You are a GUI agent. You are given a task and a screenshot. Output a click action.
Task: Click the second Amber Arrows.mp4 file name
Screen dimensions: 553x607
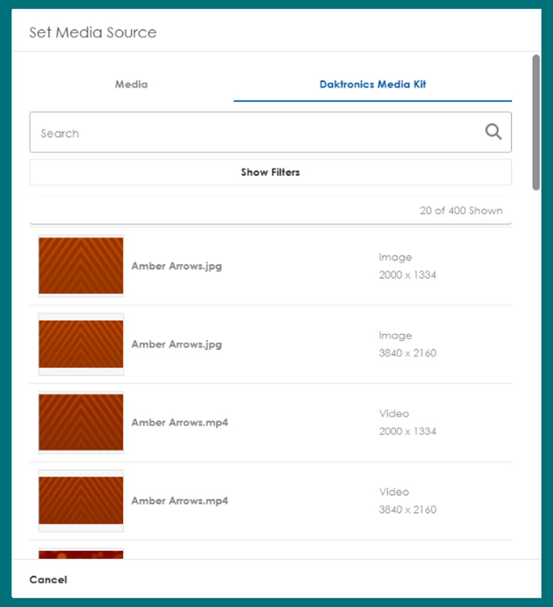(x=180, y=501)
